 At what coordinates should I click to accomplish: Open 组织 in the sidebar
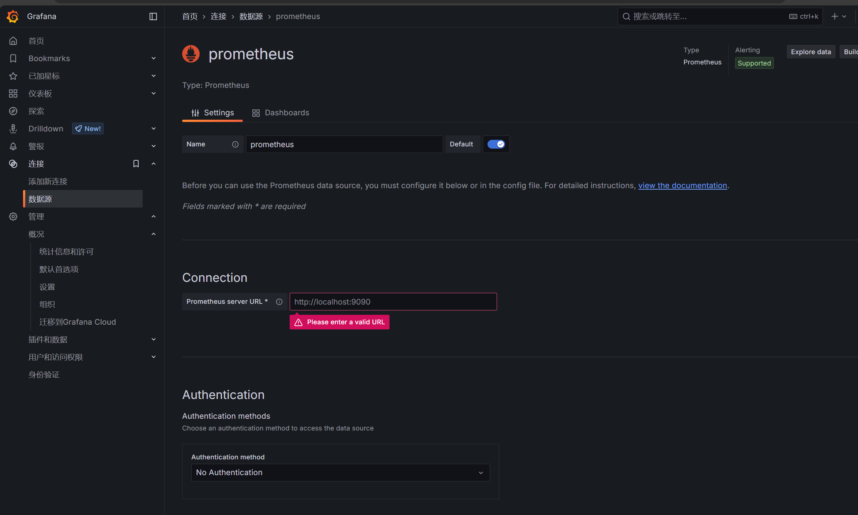click(47, 305)
